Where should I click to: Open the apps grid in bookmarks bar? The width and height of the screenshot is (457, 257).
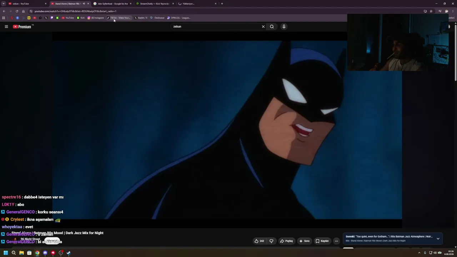tap(4, 18)
